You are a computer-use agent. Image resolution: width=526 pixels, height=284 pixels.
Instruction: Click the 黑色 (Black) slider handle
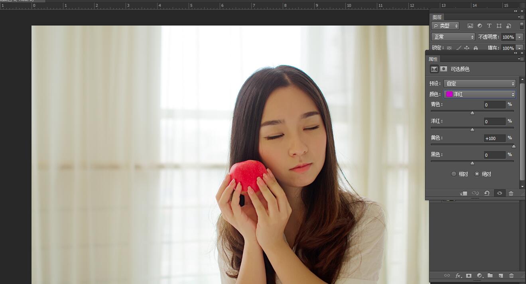pos(472,163)
